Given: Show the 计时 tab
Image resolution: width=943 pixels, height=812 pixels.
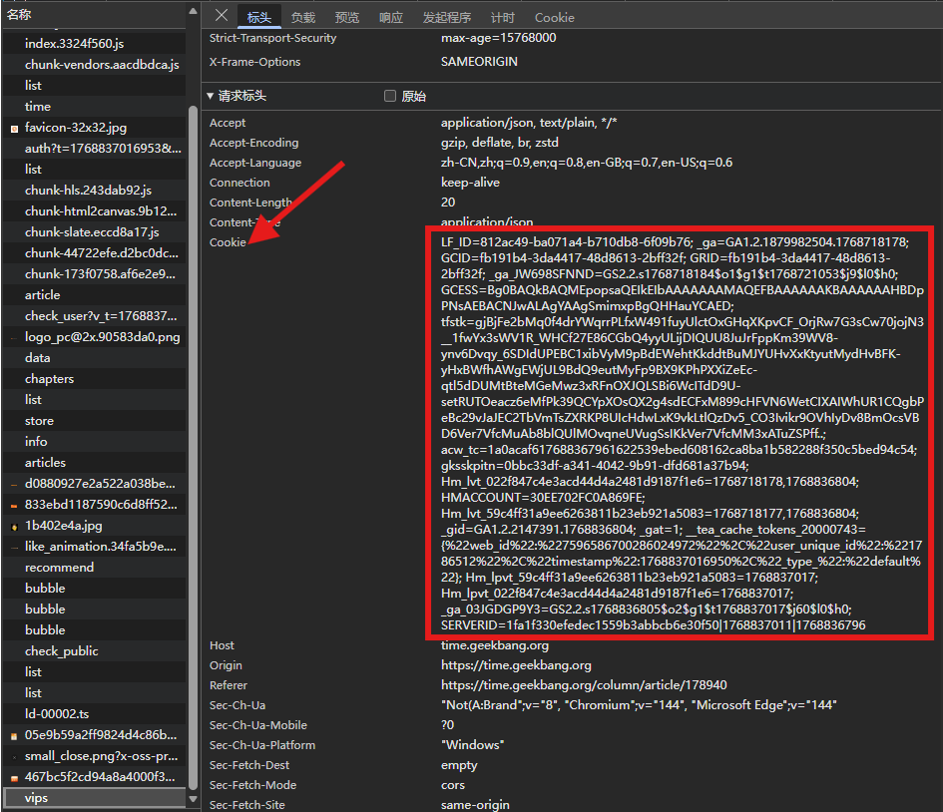Looking at the screenshot, I should point(503,18).
